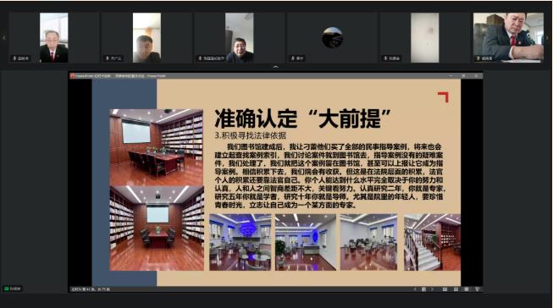Click the microphone icon on the first participant tile
This screenshot has height=308, width=553.
click(14, 58)
